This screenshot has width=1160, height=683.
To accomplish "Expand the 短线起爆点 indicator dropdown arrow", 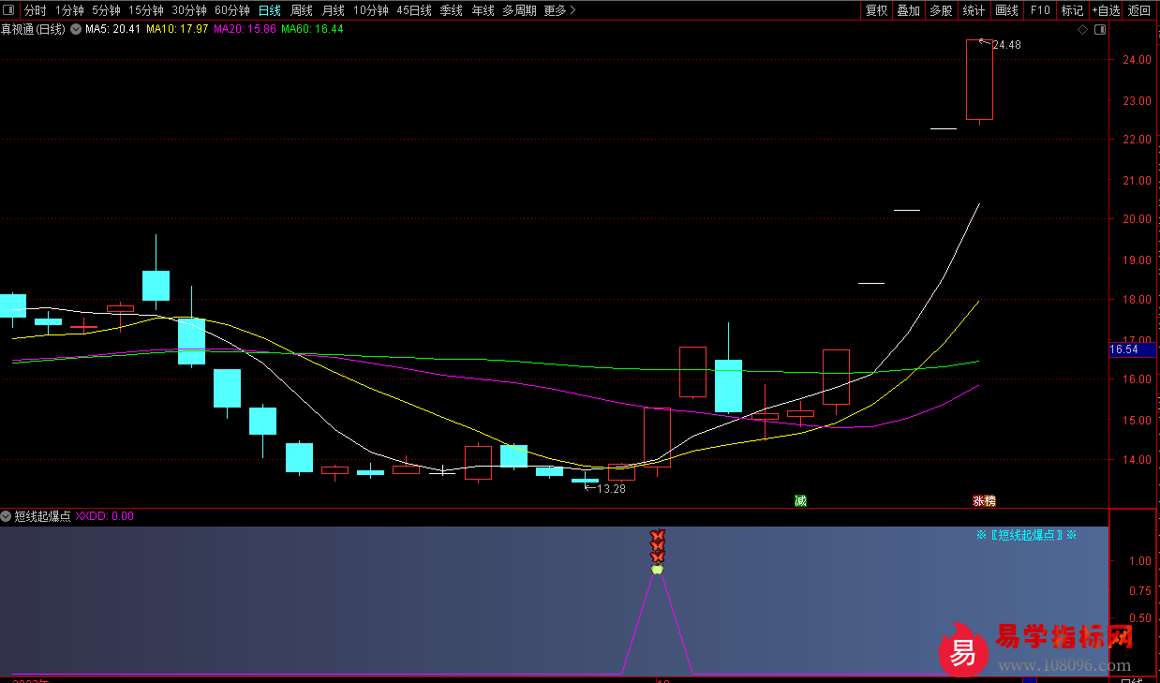I will click(7, 516).
